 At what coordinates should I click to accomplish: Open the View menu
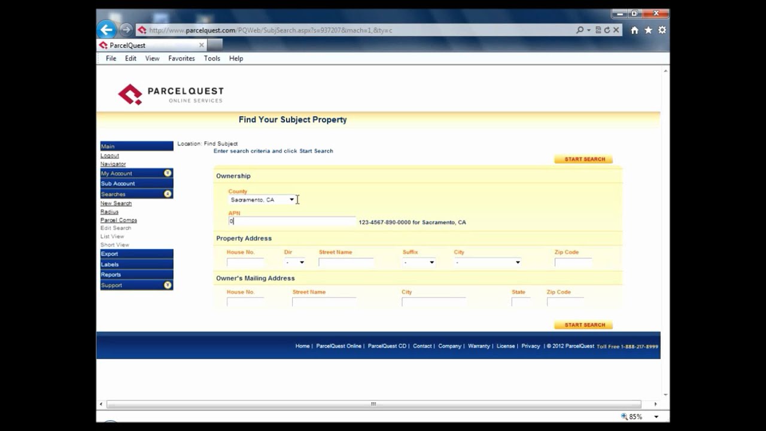[x=152, y=58]
